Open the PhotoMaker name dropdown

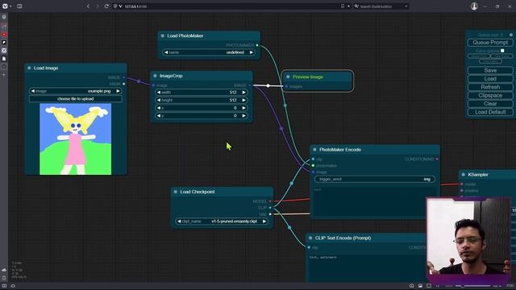pos(209,52)
